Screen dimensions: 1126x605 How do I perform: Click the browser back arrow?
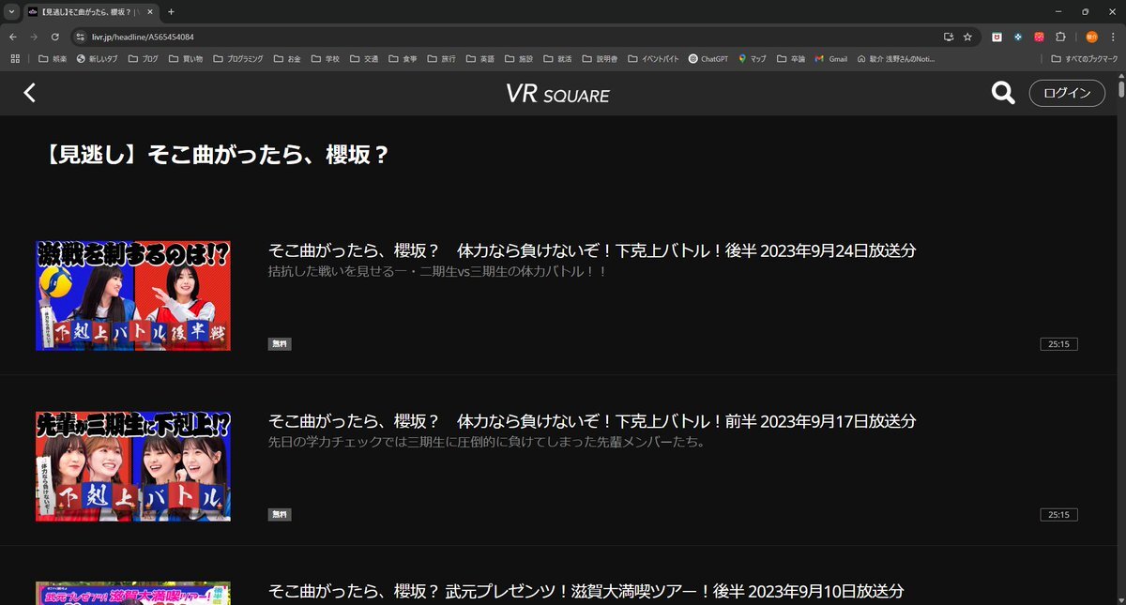tap(12, 37)
